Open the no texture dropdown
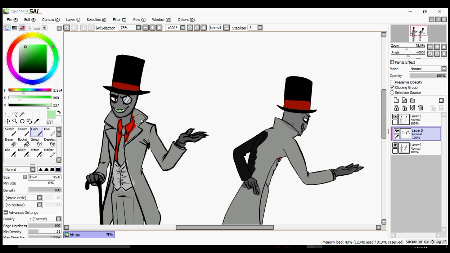Viewport: 450px width, 253px height. (x=23, y=205)
